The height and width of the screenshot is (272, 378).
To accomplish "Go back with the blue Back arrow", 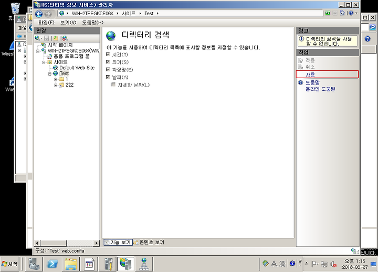I will (39, 14).
